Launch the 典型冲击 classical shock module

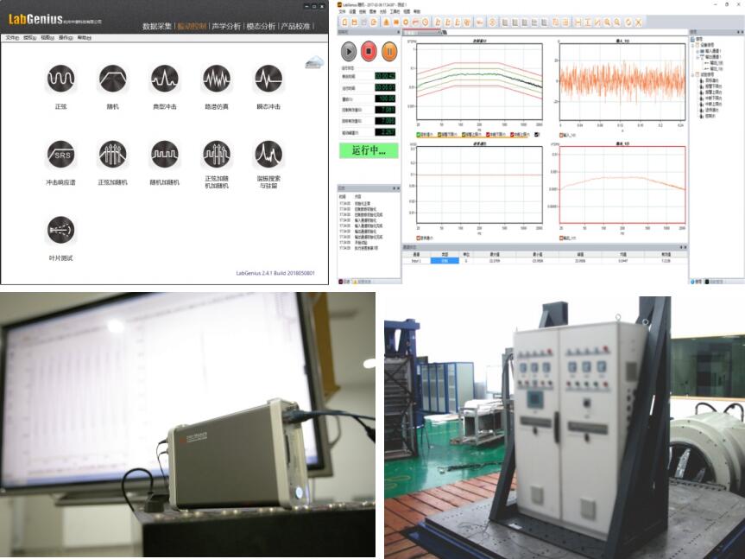click(x=164, y=79)
